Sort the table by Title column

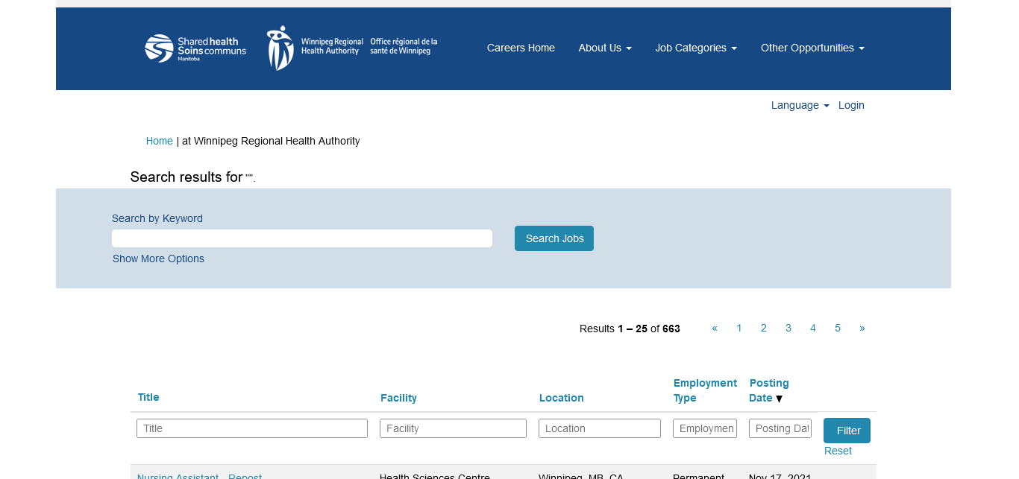point(148,397)
